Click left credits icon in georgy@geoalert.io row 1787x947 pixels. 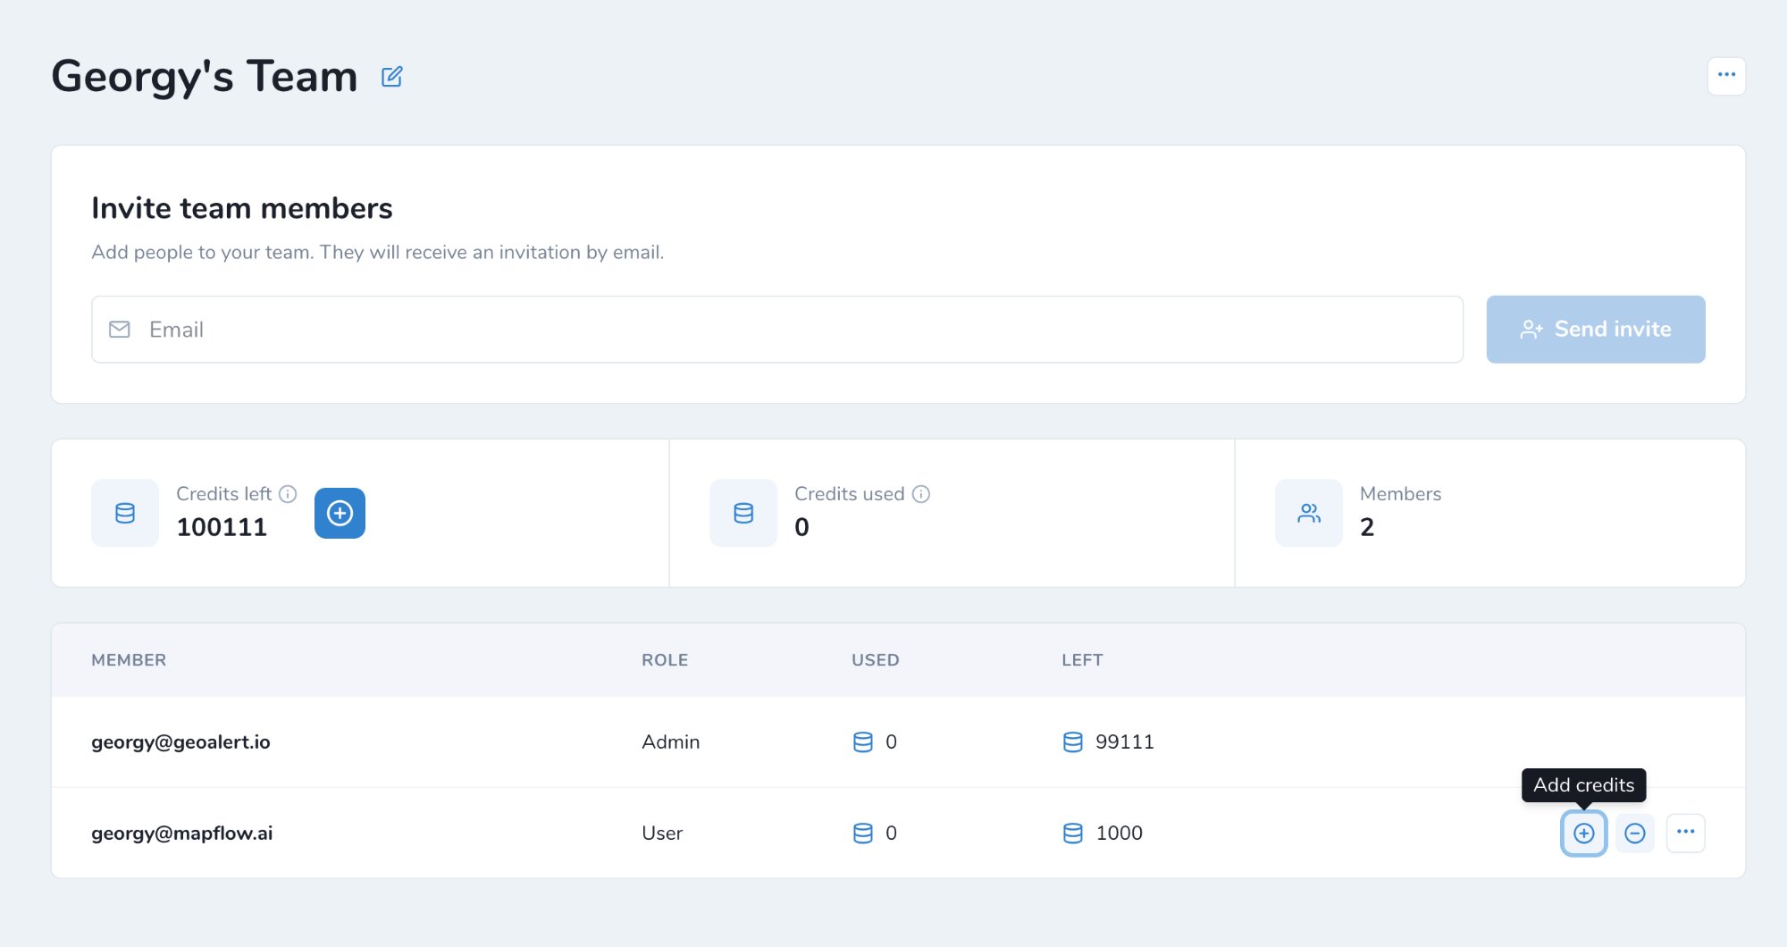(1073, 742)
